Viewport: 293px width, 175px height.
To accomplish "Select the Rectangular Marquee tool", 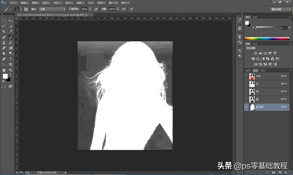I will (4, 21).
